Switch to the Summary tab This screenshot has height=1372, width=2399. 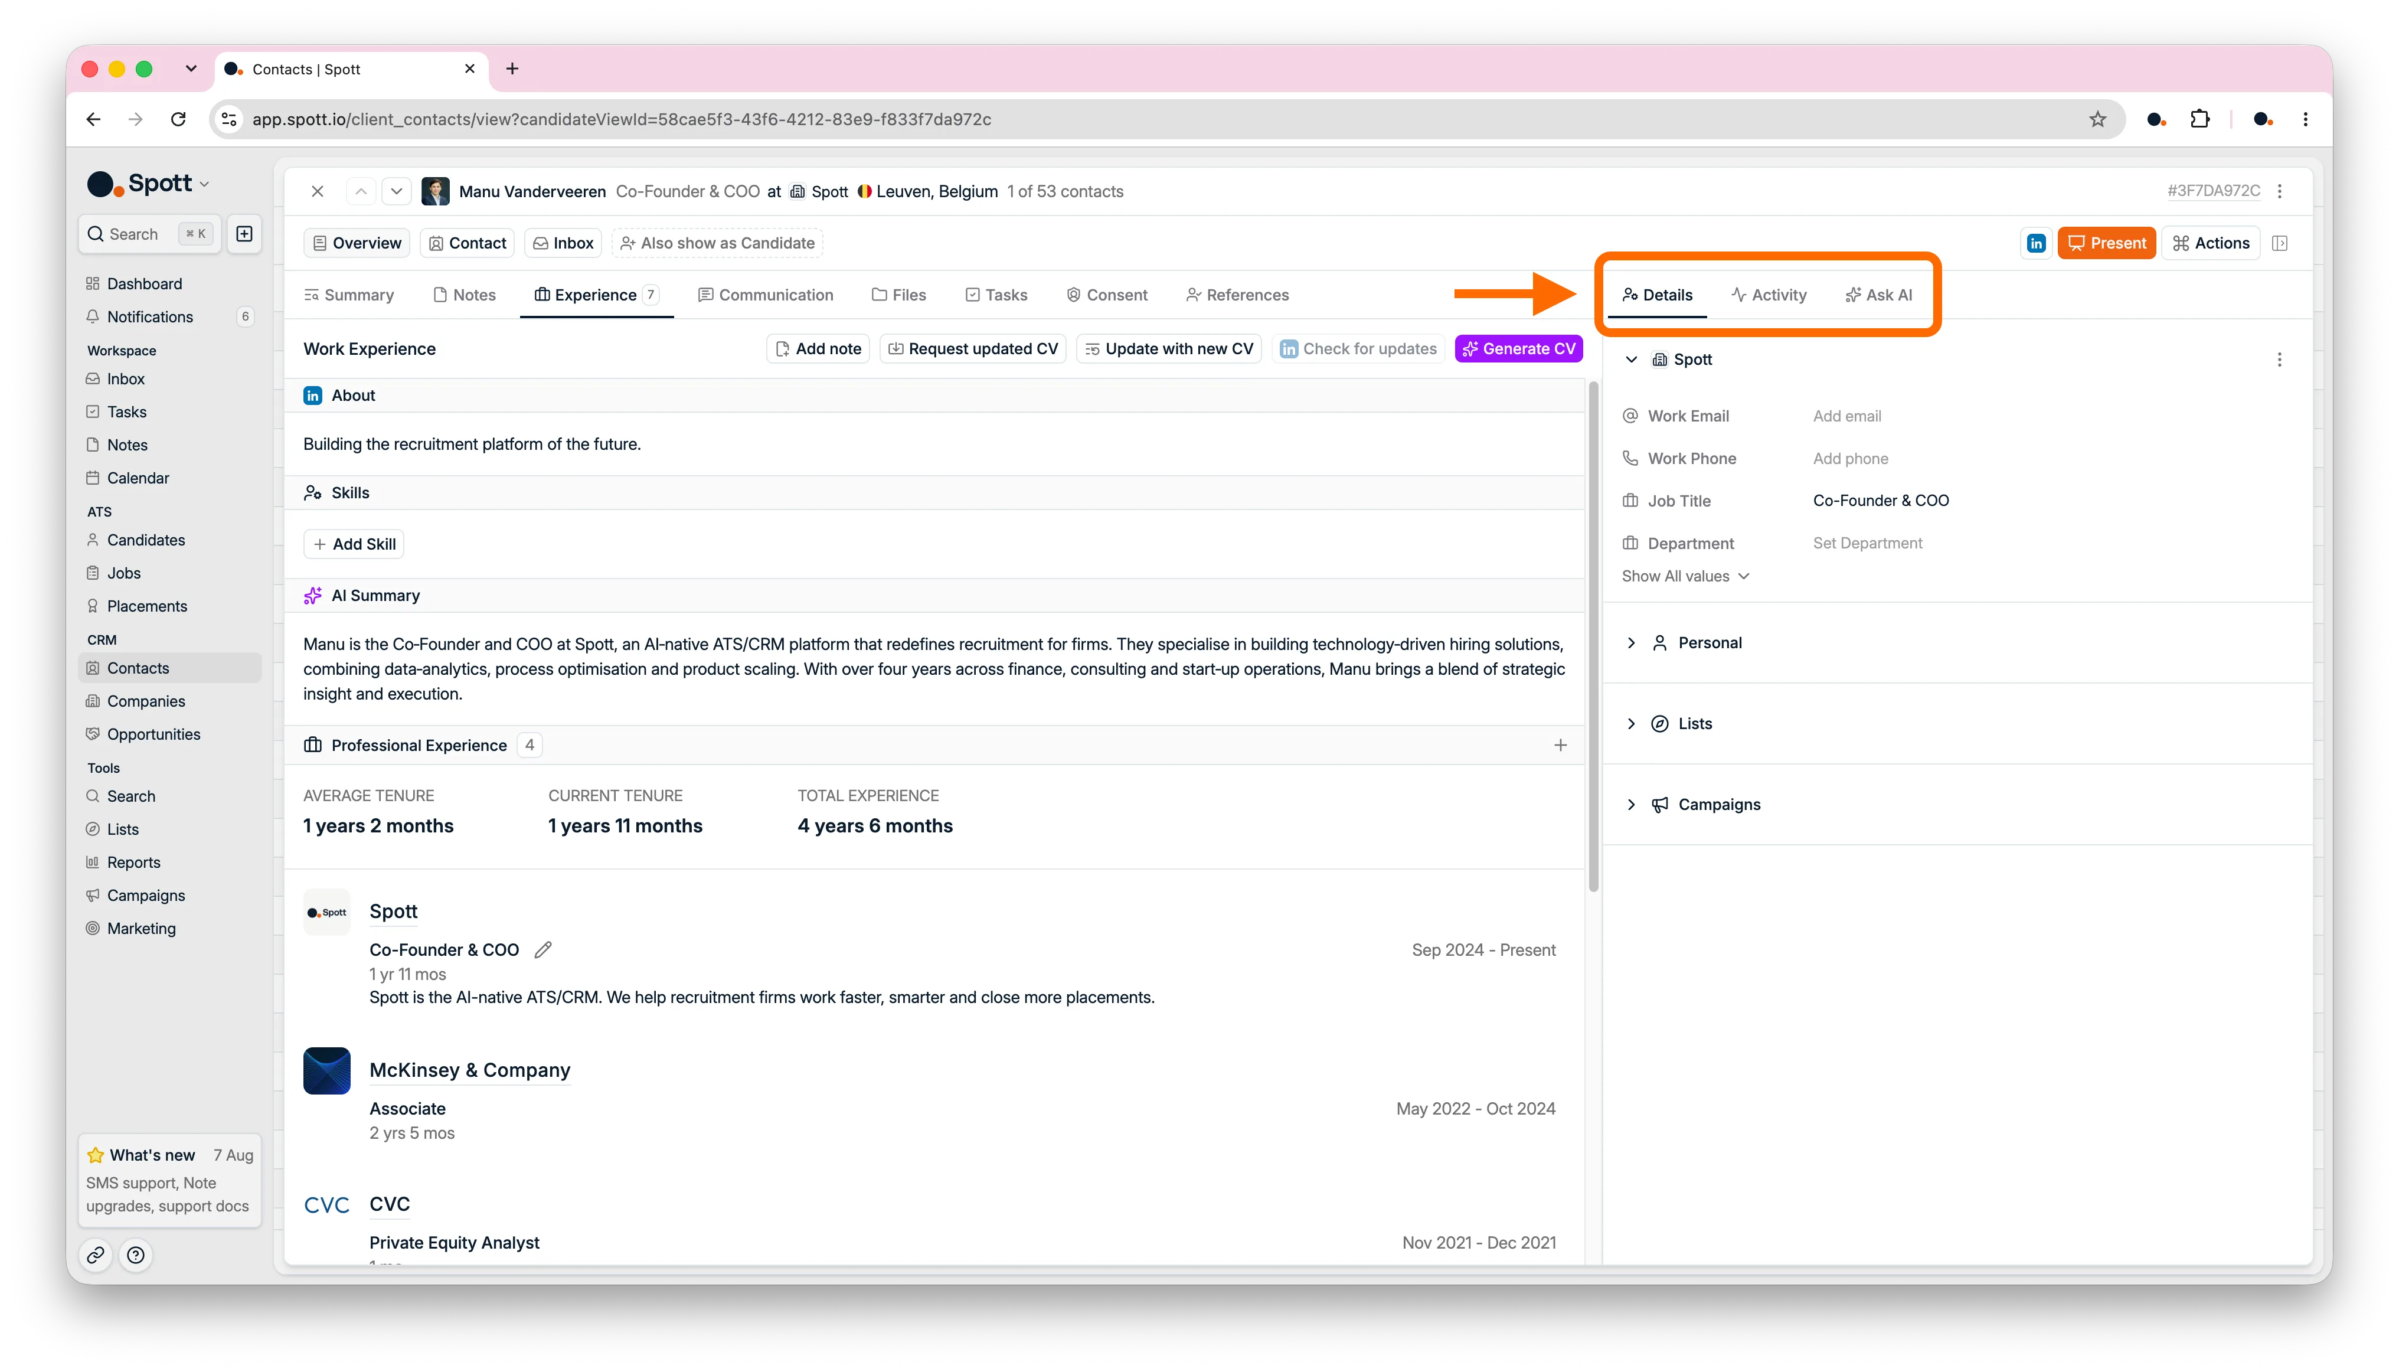[x=349, y=295]
